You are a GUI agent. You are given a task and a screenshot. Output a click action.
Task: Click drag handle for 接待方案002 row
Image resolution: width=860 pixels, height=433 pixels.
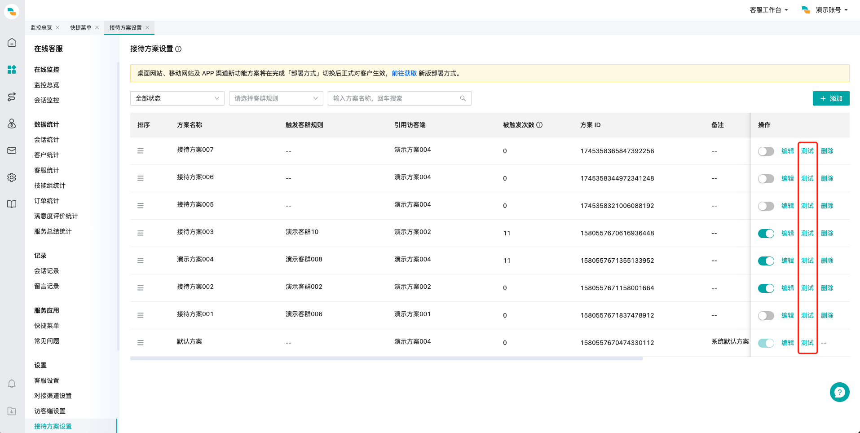pos(141,288)
